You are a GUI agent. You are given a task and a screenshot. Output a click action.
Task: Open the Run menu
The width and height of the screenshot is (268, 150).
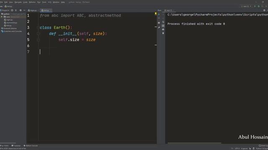(39, 2)
